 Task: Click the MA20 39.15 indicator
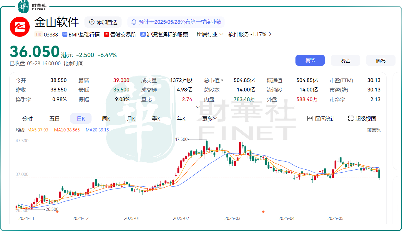pyautogui.click(x=97, y=130)
